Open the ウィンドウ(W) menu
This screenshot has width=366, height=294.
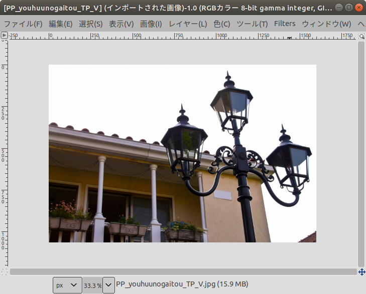326,24
